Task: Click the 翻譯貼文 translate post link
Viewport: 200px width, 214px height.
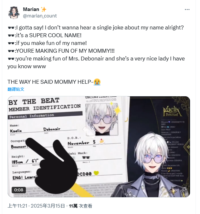Action: pos(16,89)
